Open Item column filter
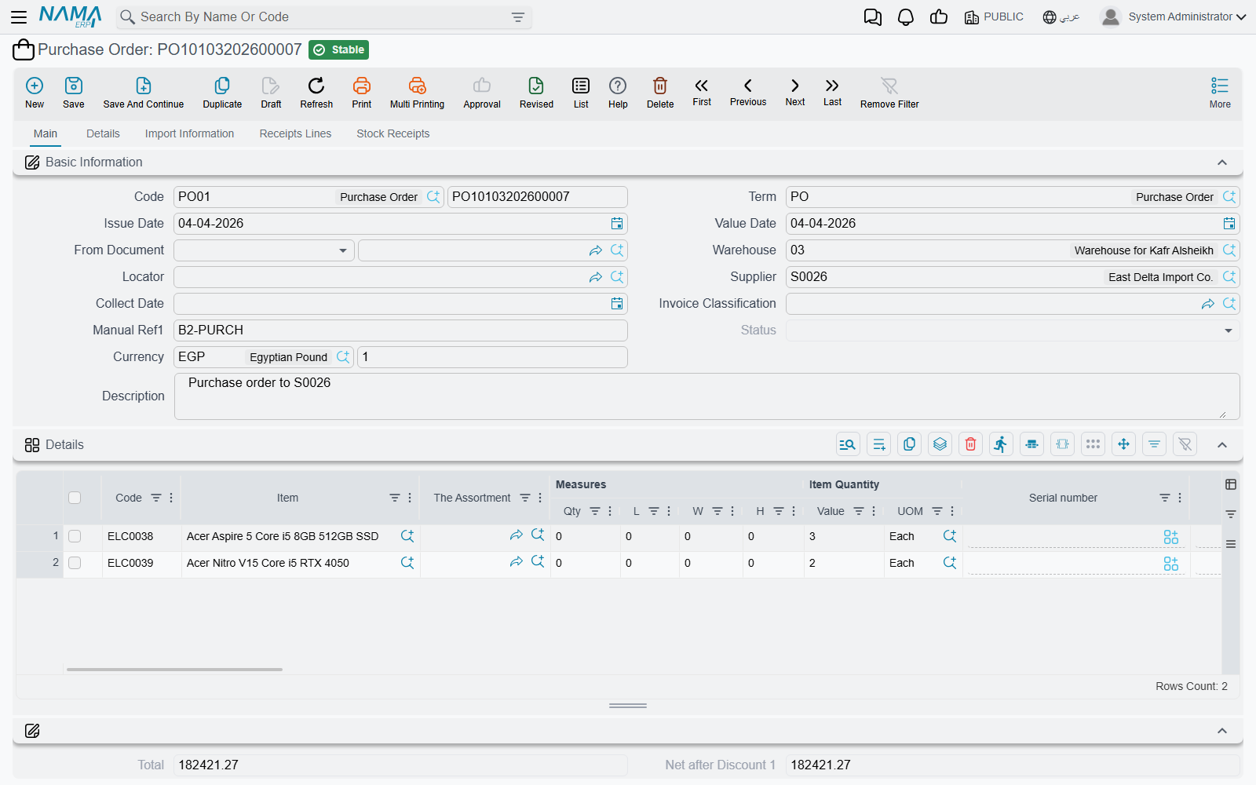1256x785 pixels. 395,498
